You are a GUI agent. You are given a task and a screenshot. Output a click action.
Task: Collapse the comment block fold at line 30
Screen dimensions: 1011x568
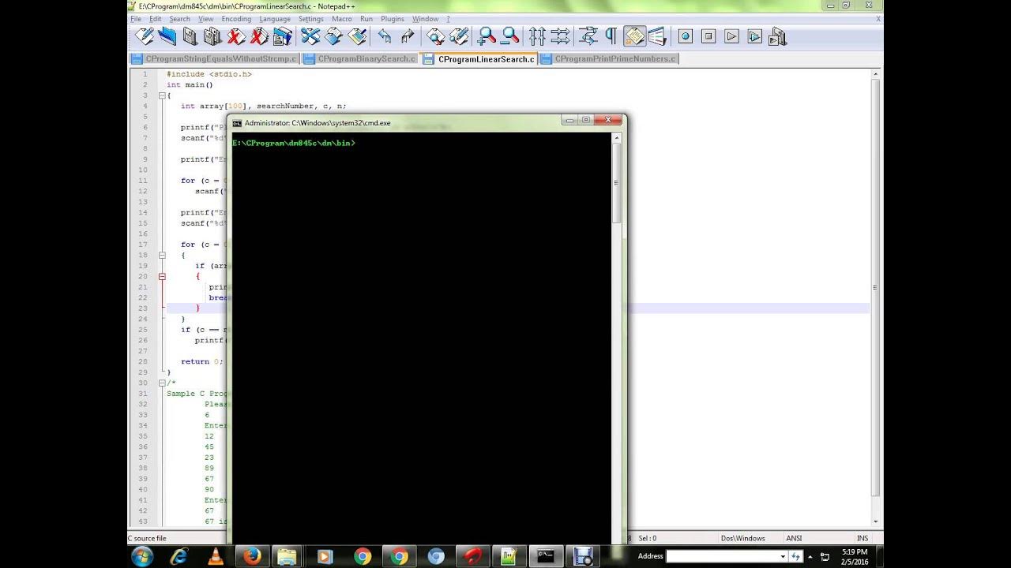[x=162, y=383]
